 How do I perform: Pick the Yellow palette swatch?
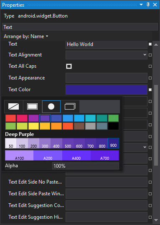(33, 126)
